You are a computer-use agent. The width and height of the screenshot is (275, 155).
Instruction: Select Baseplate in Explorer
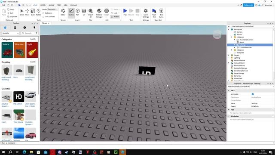click(240, 53)
